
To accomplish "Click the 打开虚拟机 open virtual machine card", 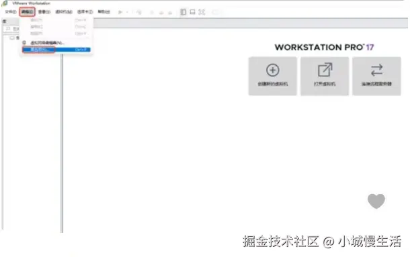I will pos(325,76).
